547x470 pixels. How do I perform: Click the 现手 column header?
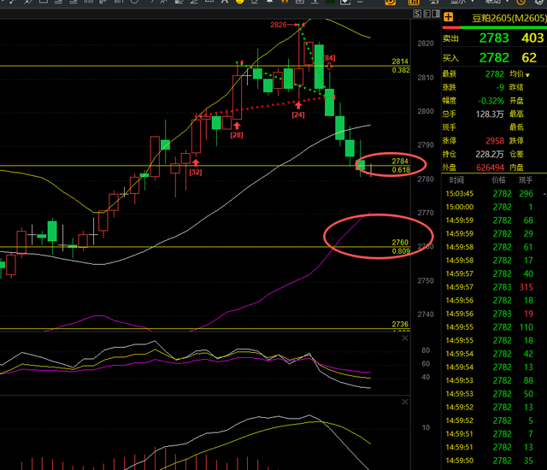526,180
